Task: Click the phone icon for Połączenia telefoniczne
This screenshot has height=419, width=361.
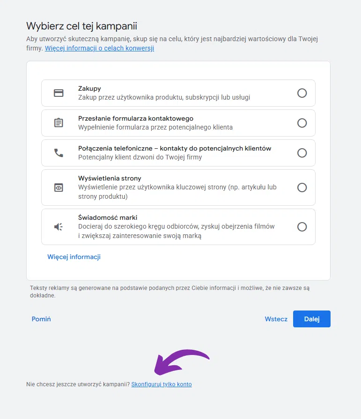Action: 58,153
